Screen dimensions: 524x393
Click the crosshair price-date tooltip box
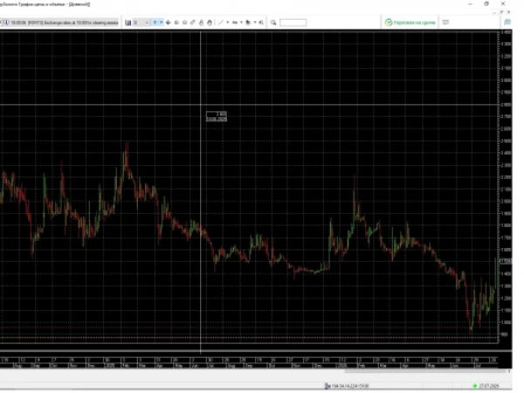217,116
